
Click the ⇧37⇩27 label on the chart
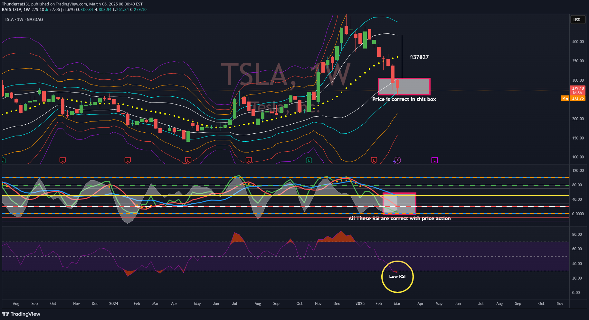tap(419, 57)
